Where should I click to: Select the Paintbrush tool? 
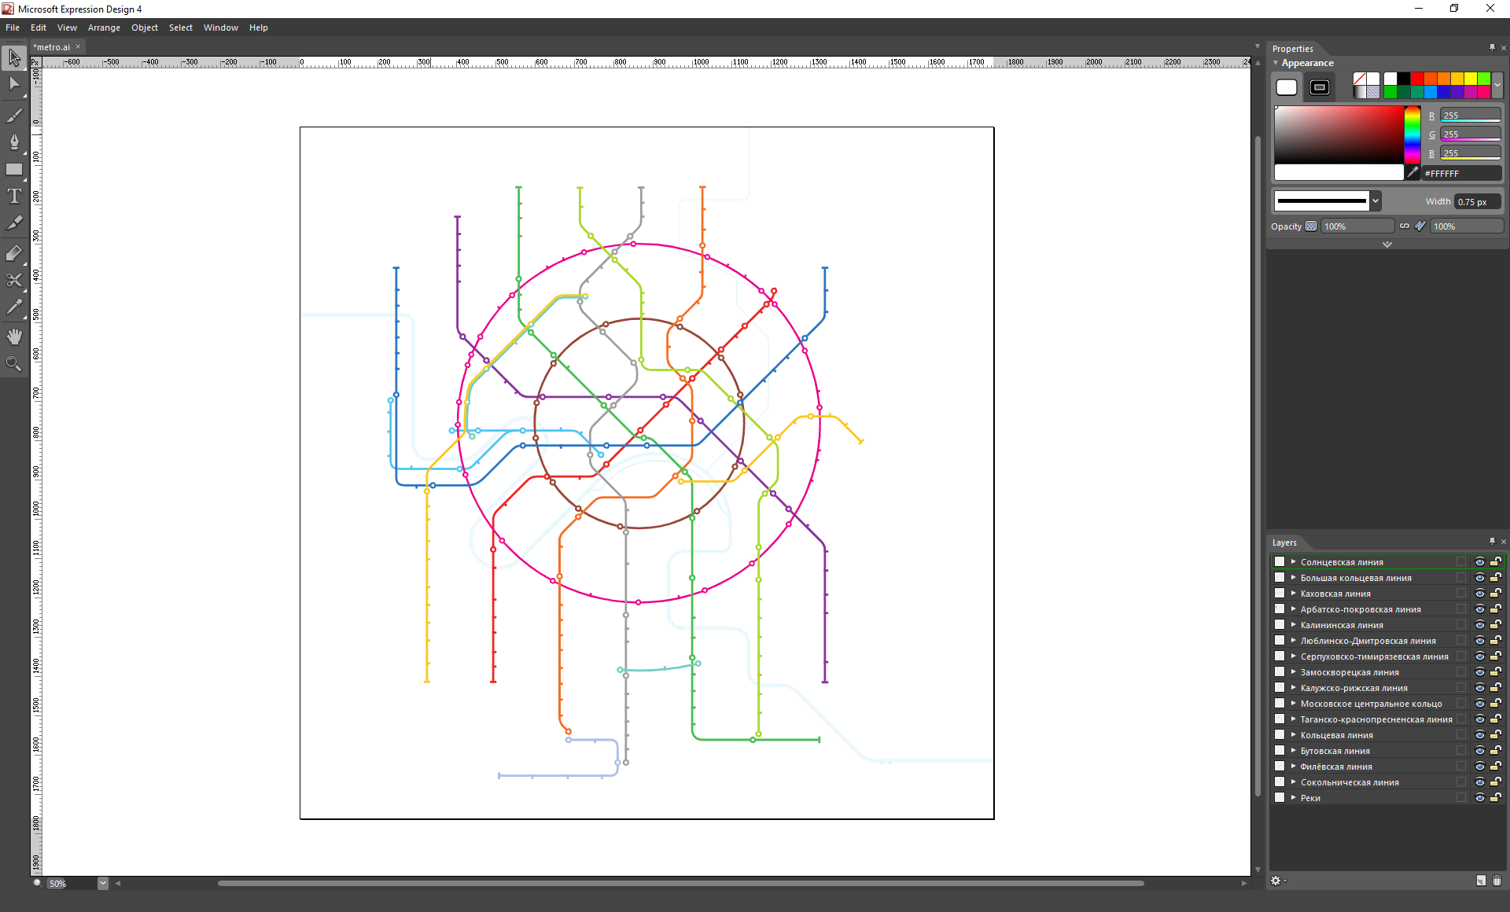click(x=14, y=116)
